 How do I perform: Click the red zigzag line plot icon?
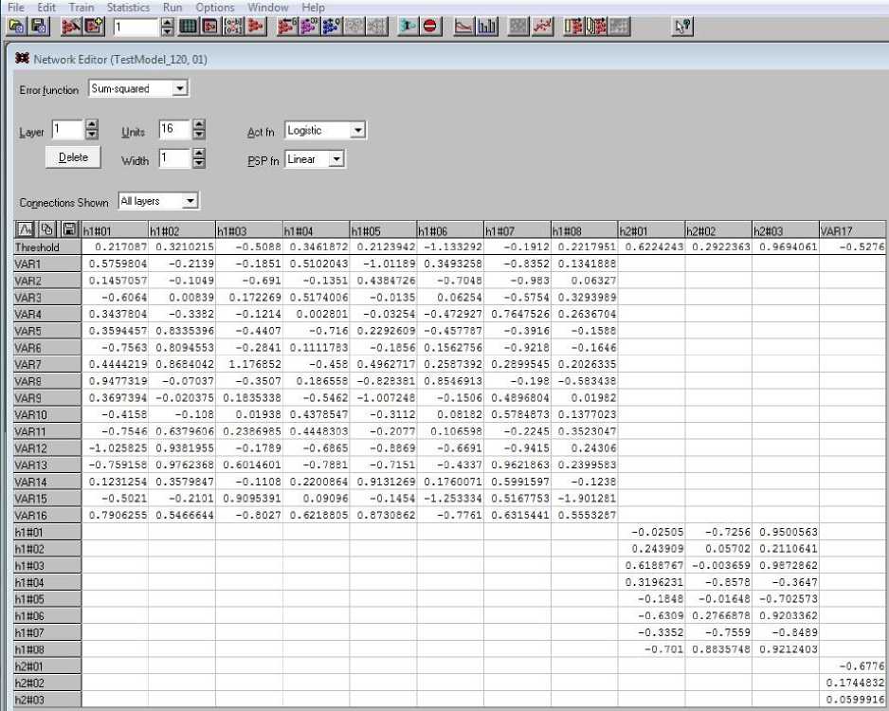tap(542, 27)
